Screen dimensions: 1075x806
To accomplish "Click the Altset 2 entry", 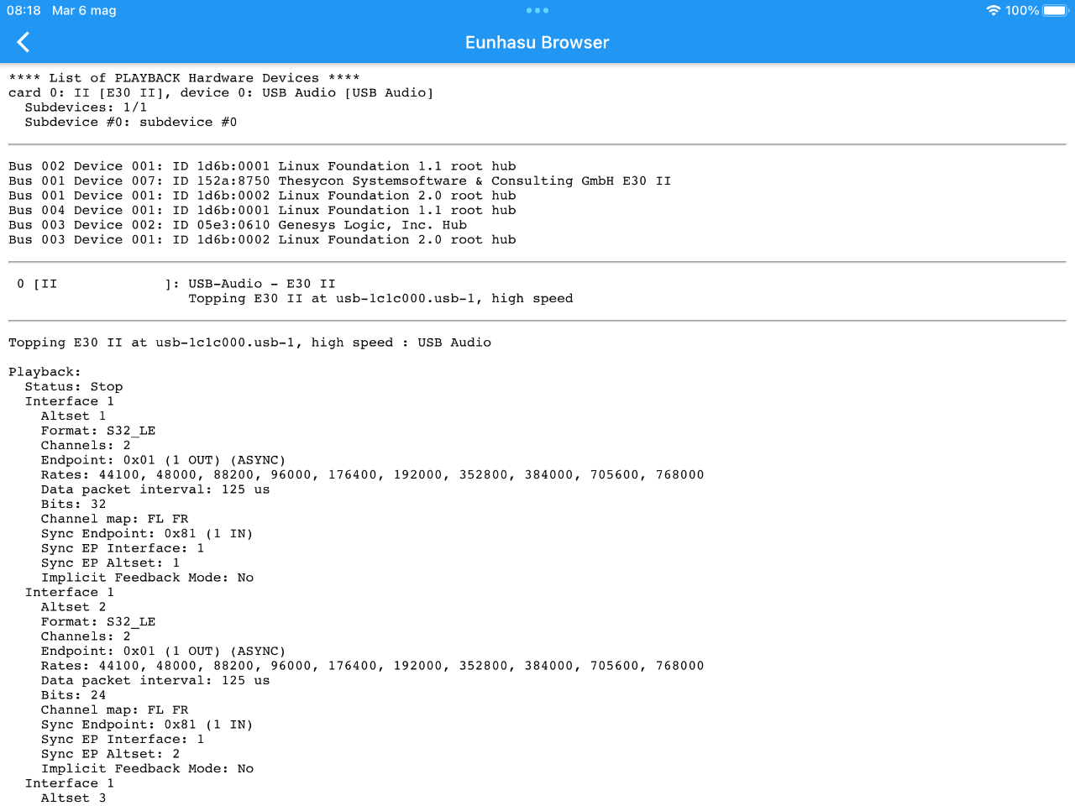I will [x=73, y=607].
